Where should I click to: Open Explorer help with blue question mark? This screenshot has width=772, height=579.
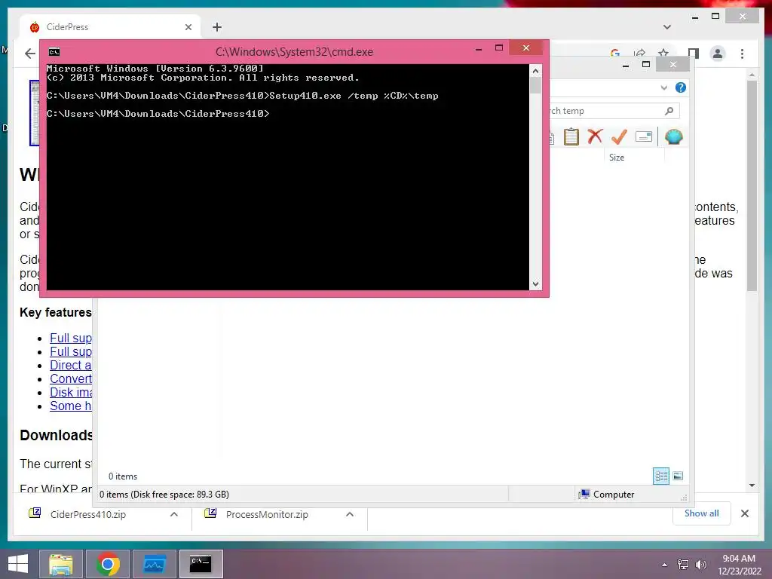(681, 87)
